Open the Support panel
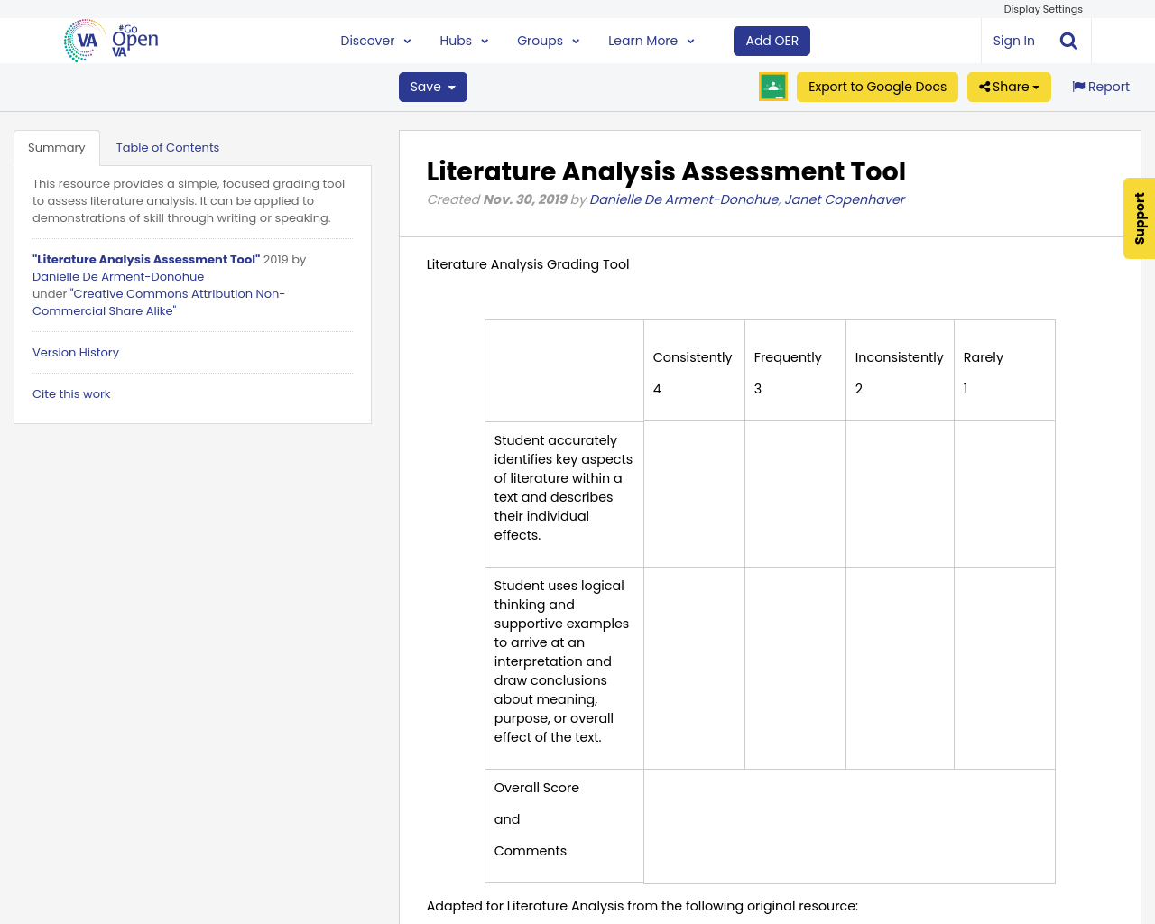The image size is (1155, 924). (1138, 217)
